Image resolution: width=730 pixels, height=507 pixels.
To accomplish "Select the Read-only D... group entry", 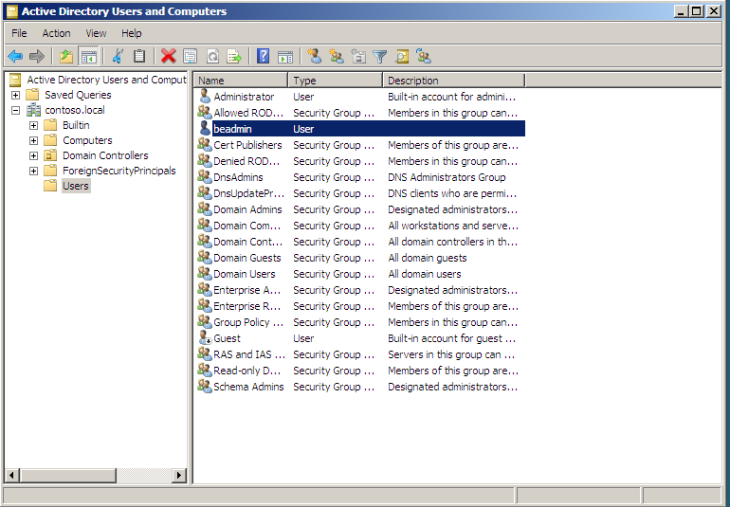I will 246,371.
